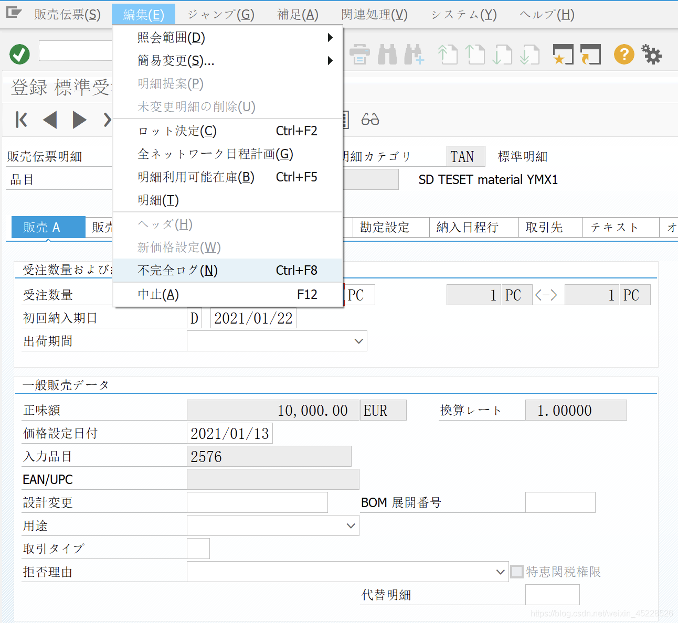Expand the 照会範囲 submenu arrow
This screenshot has height=623, width=678.
point(330,37)
